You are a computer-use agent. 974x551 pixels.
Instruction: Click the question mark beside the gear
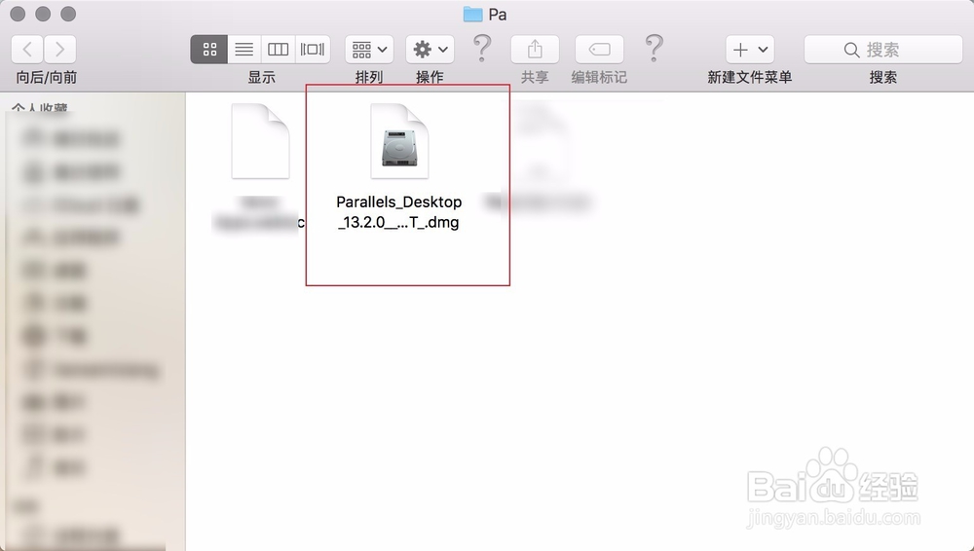click(482, 49)
